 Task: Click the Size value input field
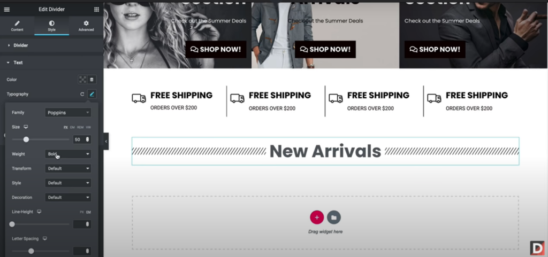coord(82,139)
